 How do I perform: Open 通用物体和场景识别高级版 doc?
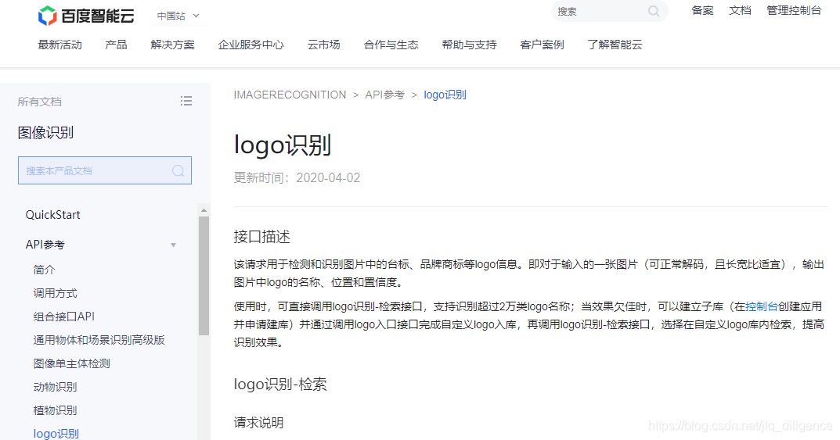99,340
